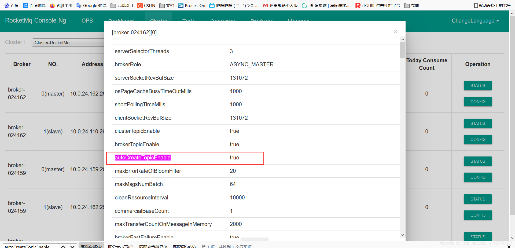Open the Cluster-RocketMq cluster selector
The image size is (515, 248).
tap(68, 43)
